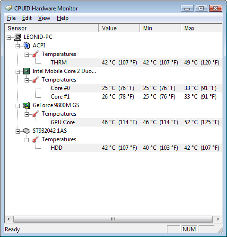
Task: Collapse the ACPI node
Action: coord(17,46)
